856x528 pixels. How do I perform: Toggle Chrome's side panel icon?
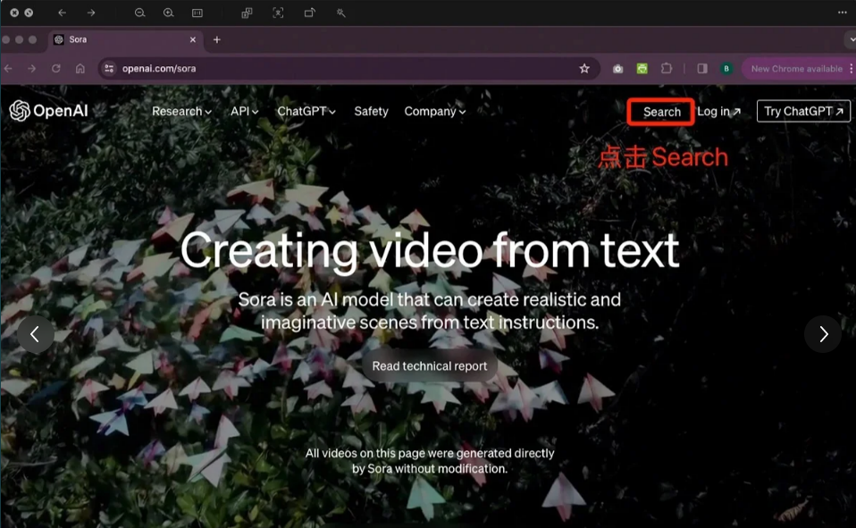[702, 68]
